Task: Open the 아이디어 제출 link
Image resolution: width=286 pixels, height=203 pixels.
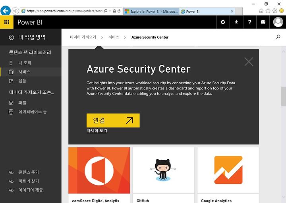Action: pos(31,190)
